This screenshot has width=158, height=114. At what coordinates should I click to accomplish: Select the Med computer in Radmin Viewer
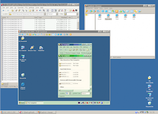pos(117,17)
